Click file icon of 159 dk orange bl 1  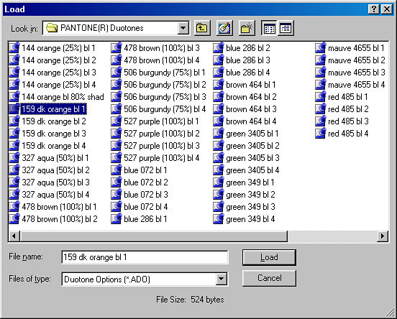[x=14, y=108]
